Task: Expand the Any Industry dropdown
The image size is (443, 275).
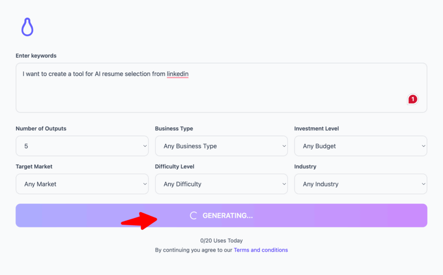Action: tap(360, 184)
